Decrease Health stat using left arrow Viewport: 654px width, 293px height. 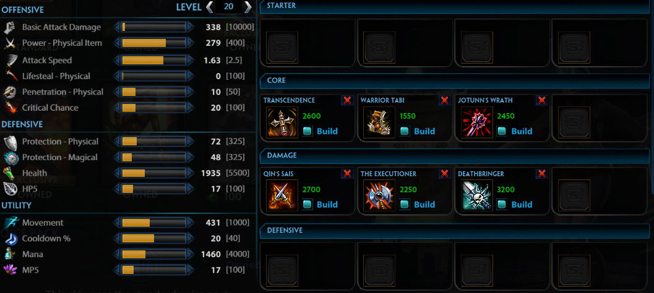pos(117,173)
